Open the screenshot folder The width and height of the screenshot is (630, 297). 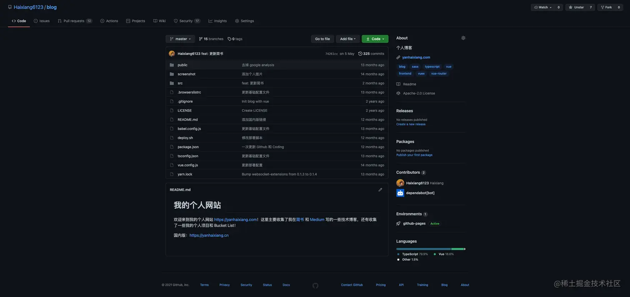[186, 74]
